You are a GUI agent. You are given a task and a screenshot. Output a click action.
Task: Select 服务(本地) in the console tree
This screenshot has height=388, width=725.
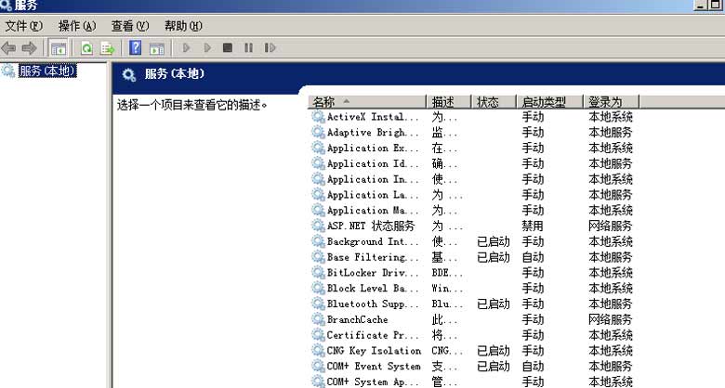pos(47,71)
